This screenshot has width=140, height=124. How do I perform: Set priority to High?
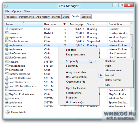108,66
